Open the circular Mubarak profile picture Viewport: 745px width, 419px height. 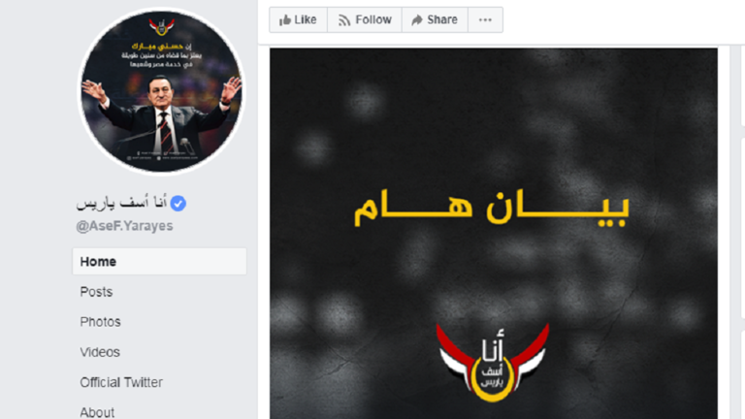[162, 91]
